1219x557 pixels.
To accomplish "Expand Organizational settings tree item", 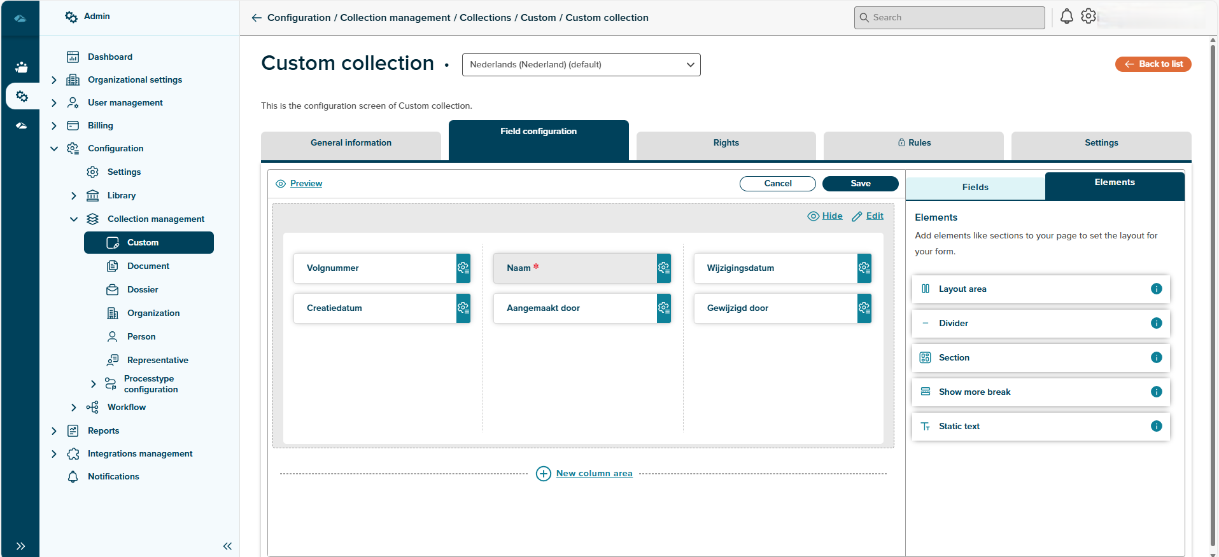I will (54, 80).
